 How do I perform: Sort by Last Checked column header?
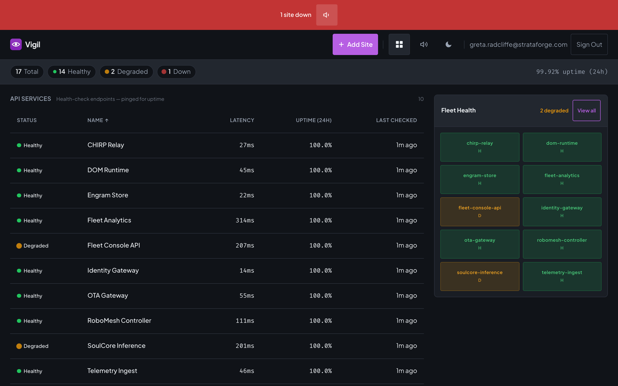click(396, 120)
